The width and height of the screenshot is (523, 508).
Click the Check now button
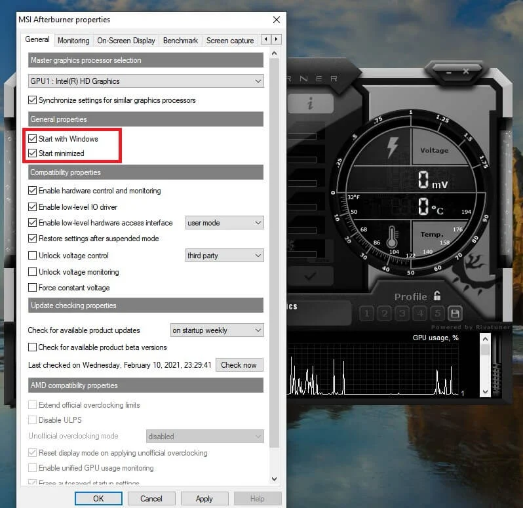[x=239, y=365]
